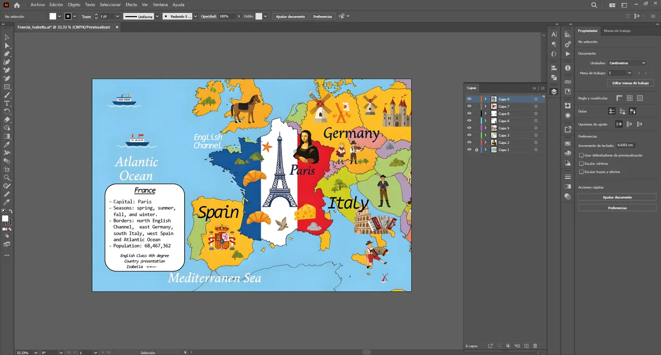The height and width of the screenshot is (355, 661).
Task: Toggle visibility of Capa 8
Action: click(469, 114)
